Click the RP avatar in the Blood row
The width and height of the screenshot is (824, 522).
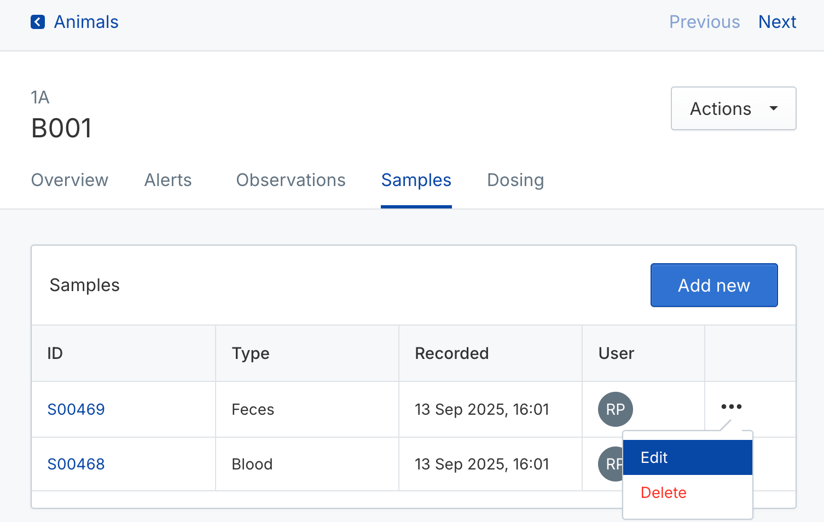610,464
